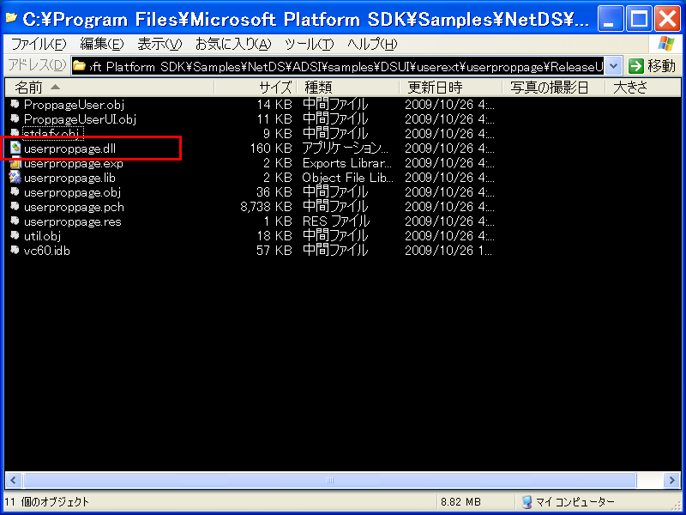Click the 57 KB size value
This screenshot has width=686, height=515.
tap(274, 251)
